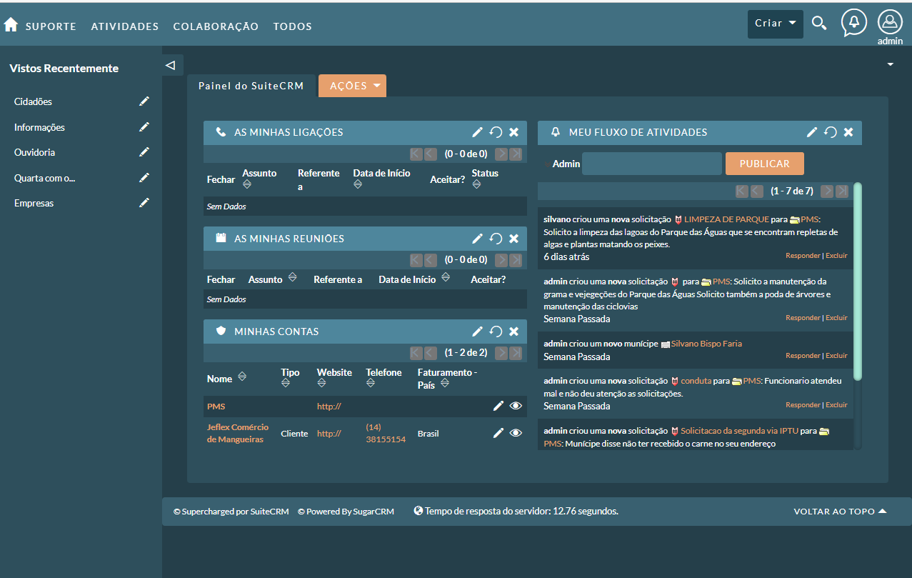Edit Empresas pencil icon in sidebar

tap(144, 203)
